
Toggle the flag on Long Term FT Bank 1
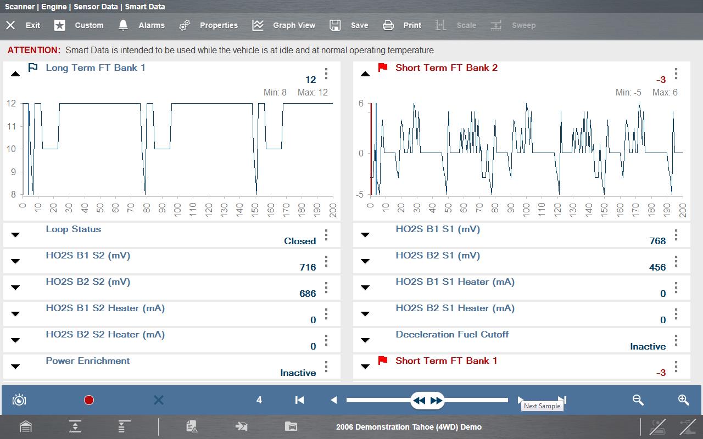pyautogui.click(x=33, y=68)
